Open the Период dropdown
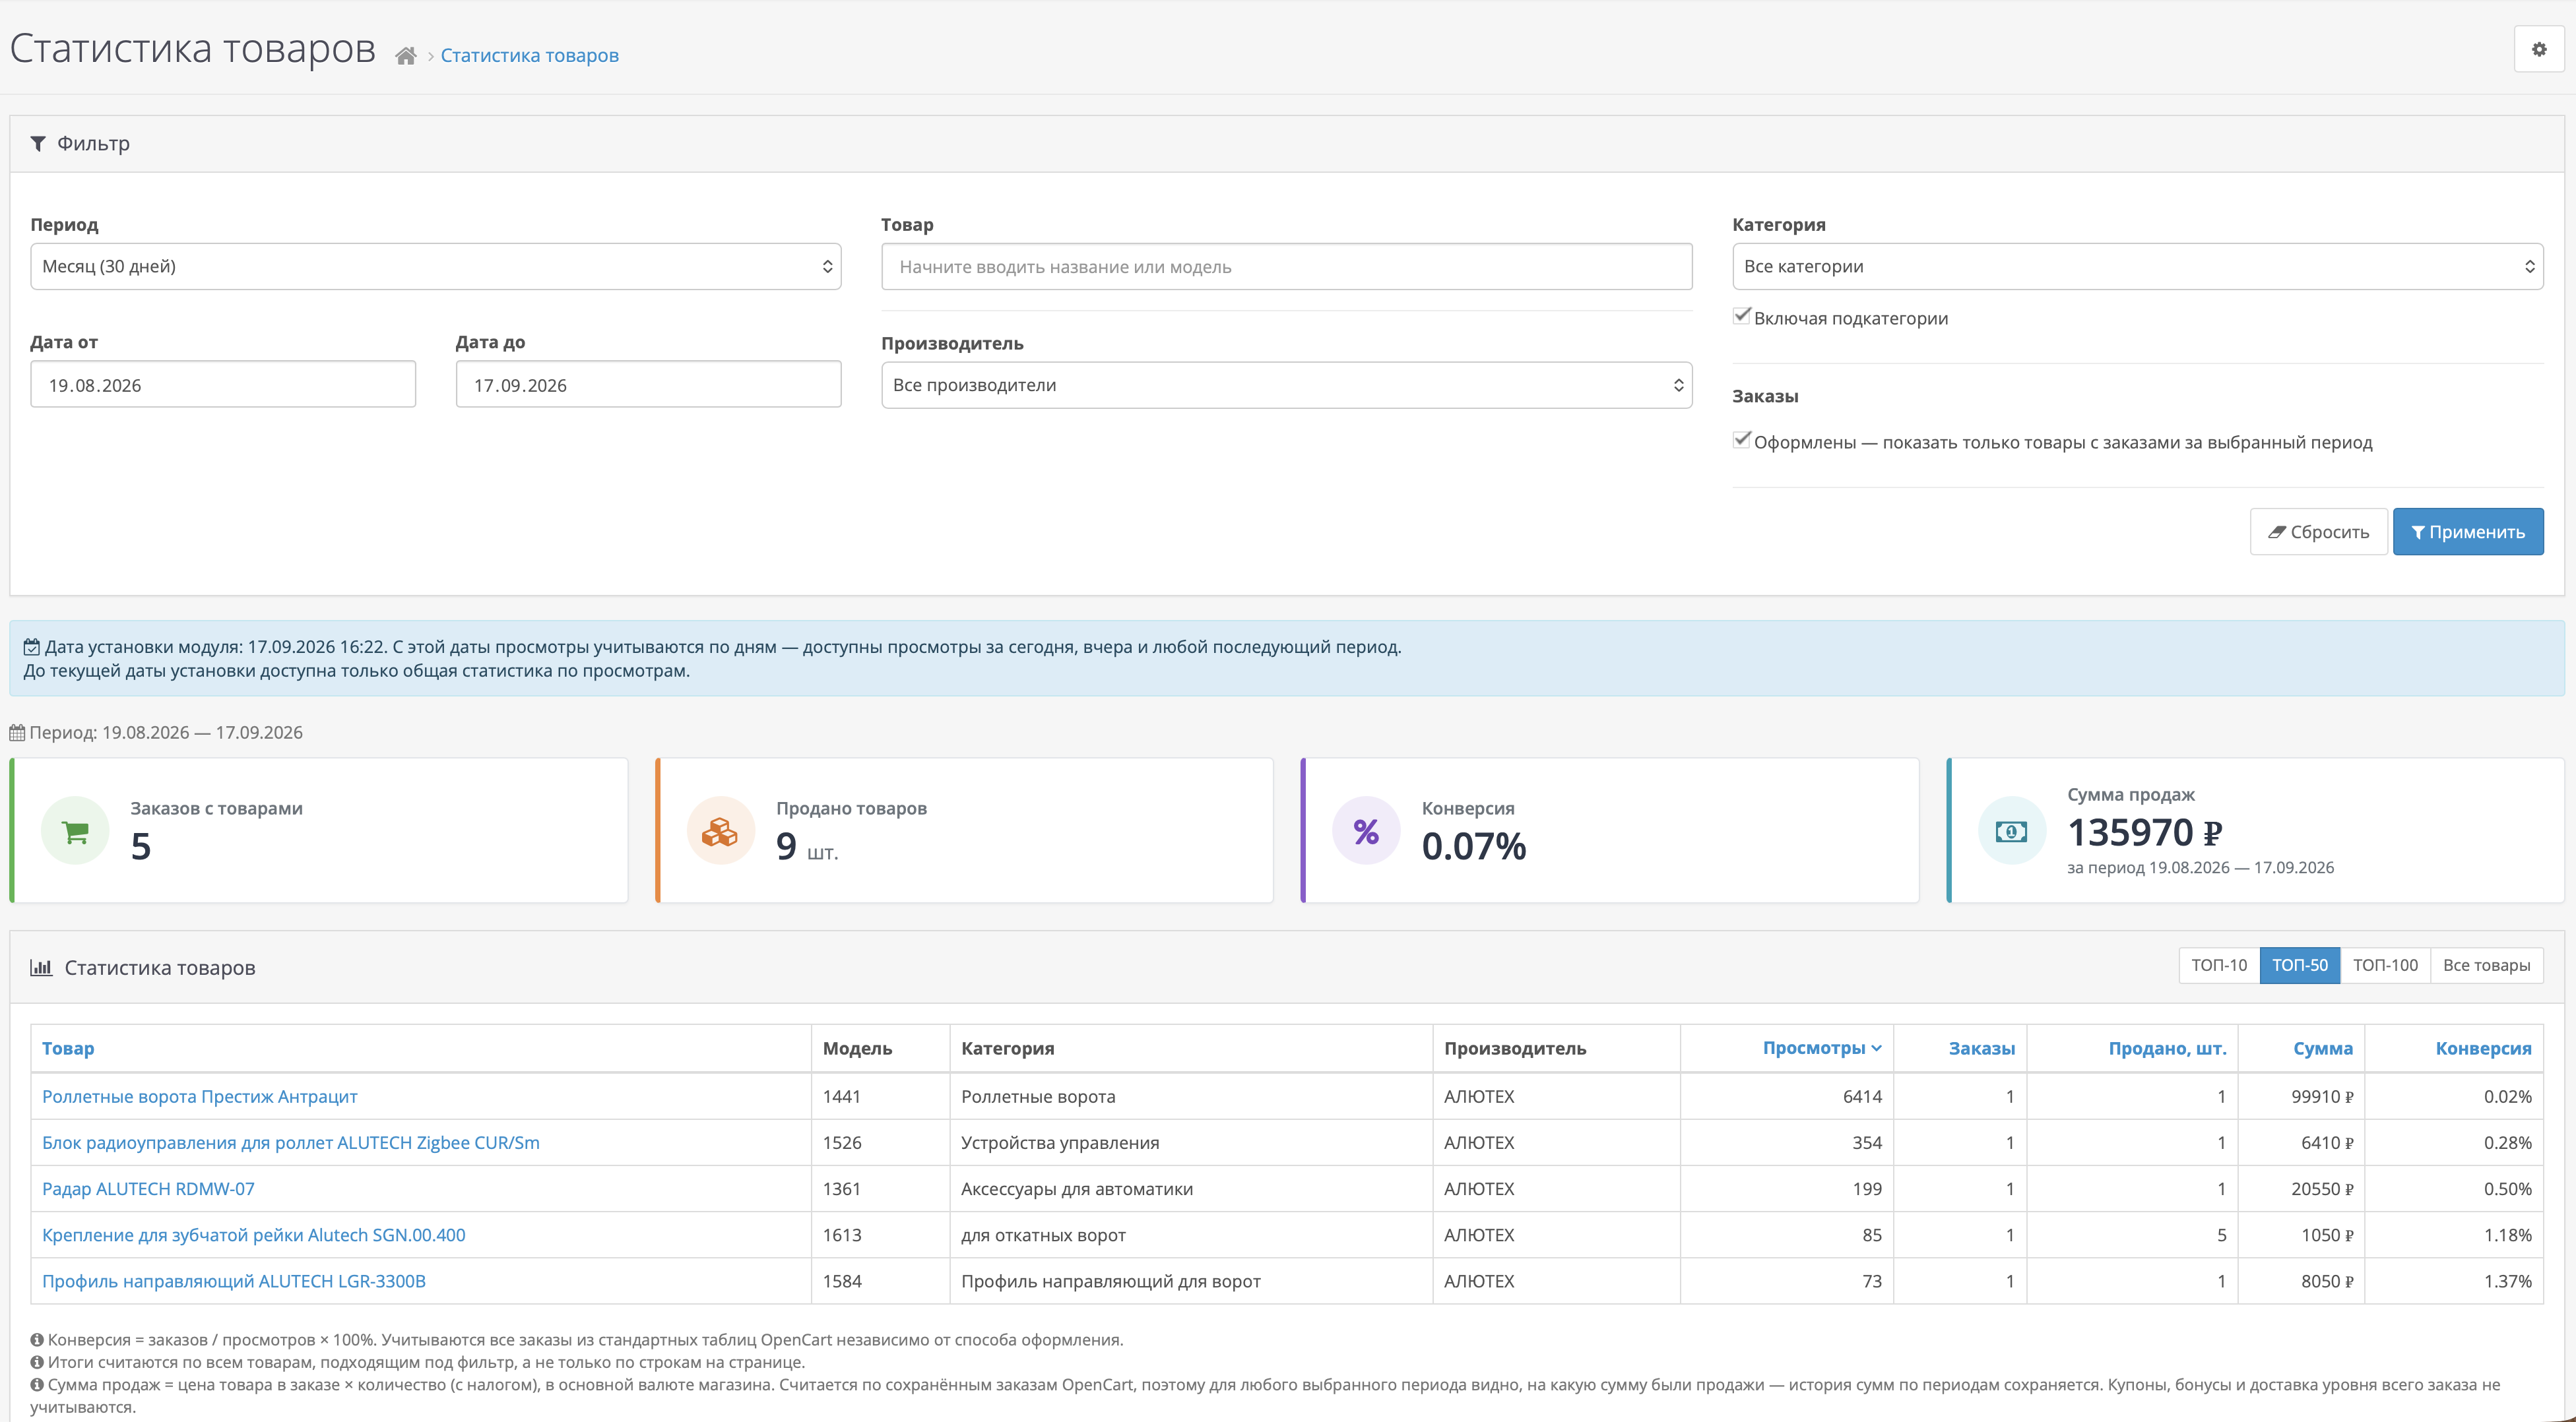The height and width of the screenshot is (1422, 2576). coord(436,267)
